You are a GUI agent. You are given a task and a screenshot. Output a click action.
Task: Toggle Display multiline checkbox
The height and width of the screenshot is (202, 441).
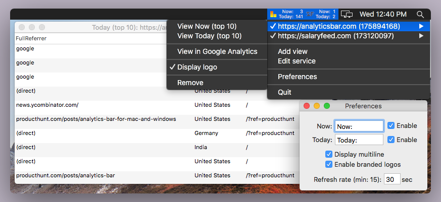click(329, 154)
